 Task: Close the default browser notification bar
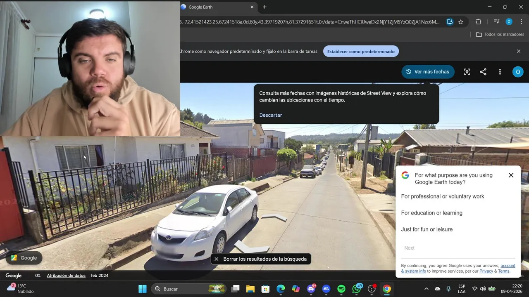click(519, 51)
